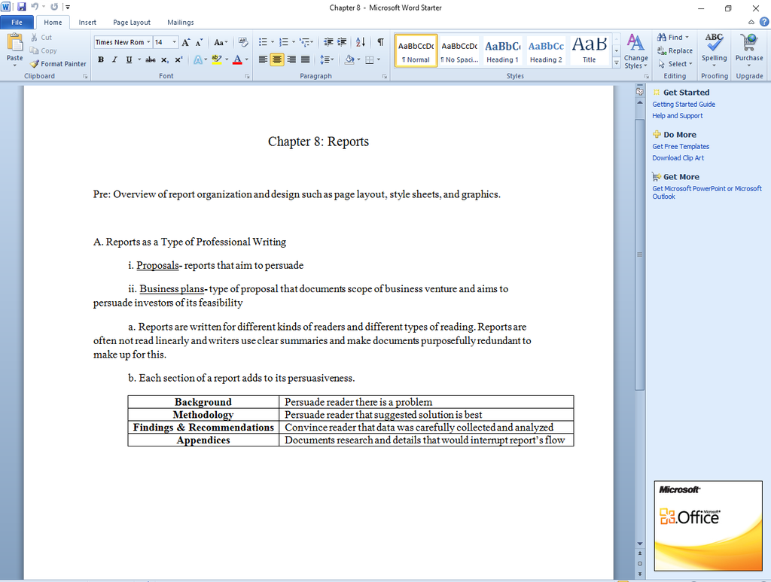Screen dimensions: 771x582
Task: Open Word Help question mark icon
Action: pos(764,22)
